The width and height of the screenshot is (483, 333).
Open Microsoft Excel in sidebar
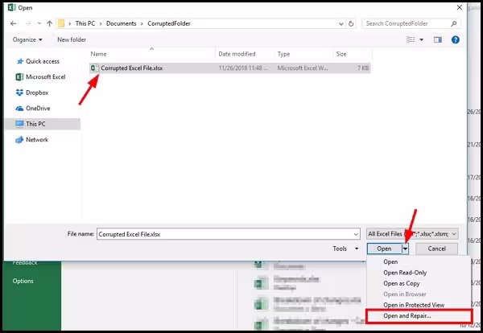click(x=41, y=77)
